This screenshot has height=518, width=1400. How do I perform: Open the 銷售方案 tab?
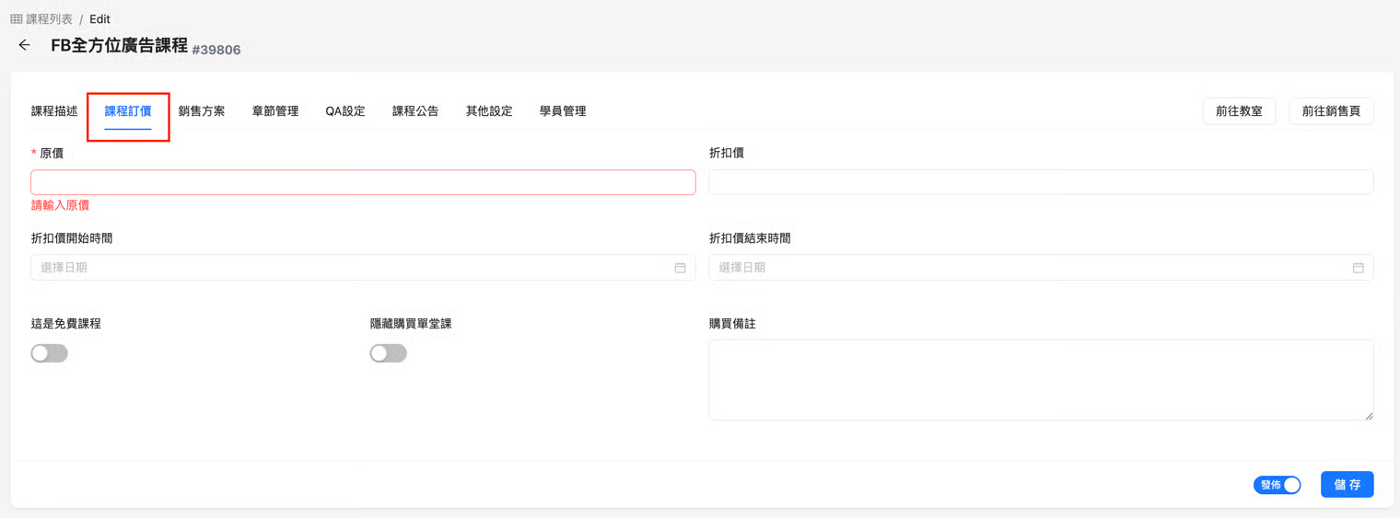pyautogui.click(x=202, y=111)
